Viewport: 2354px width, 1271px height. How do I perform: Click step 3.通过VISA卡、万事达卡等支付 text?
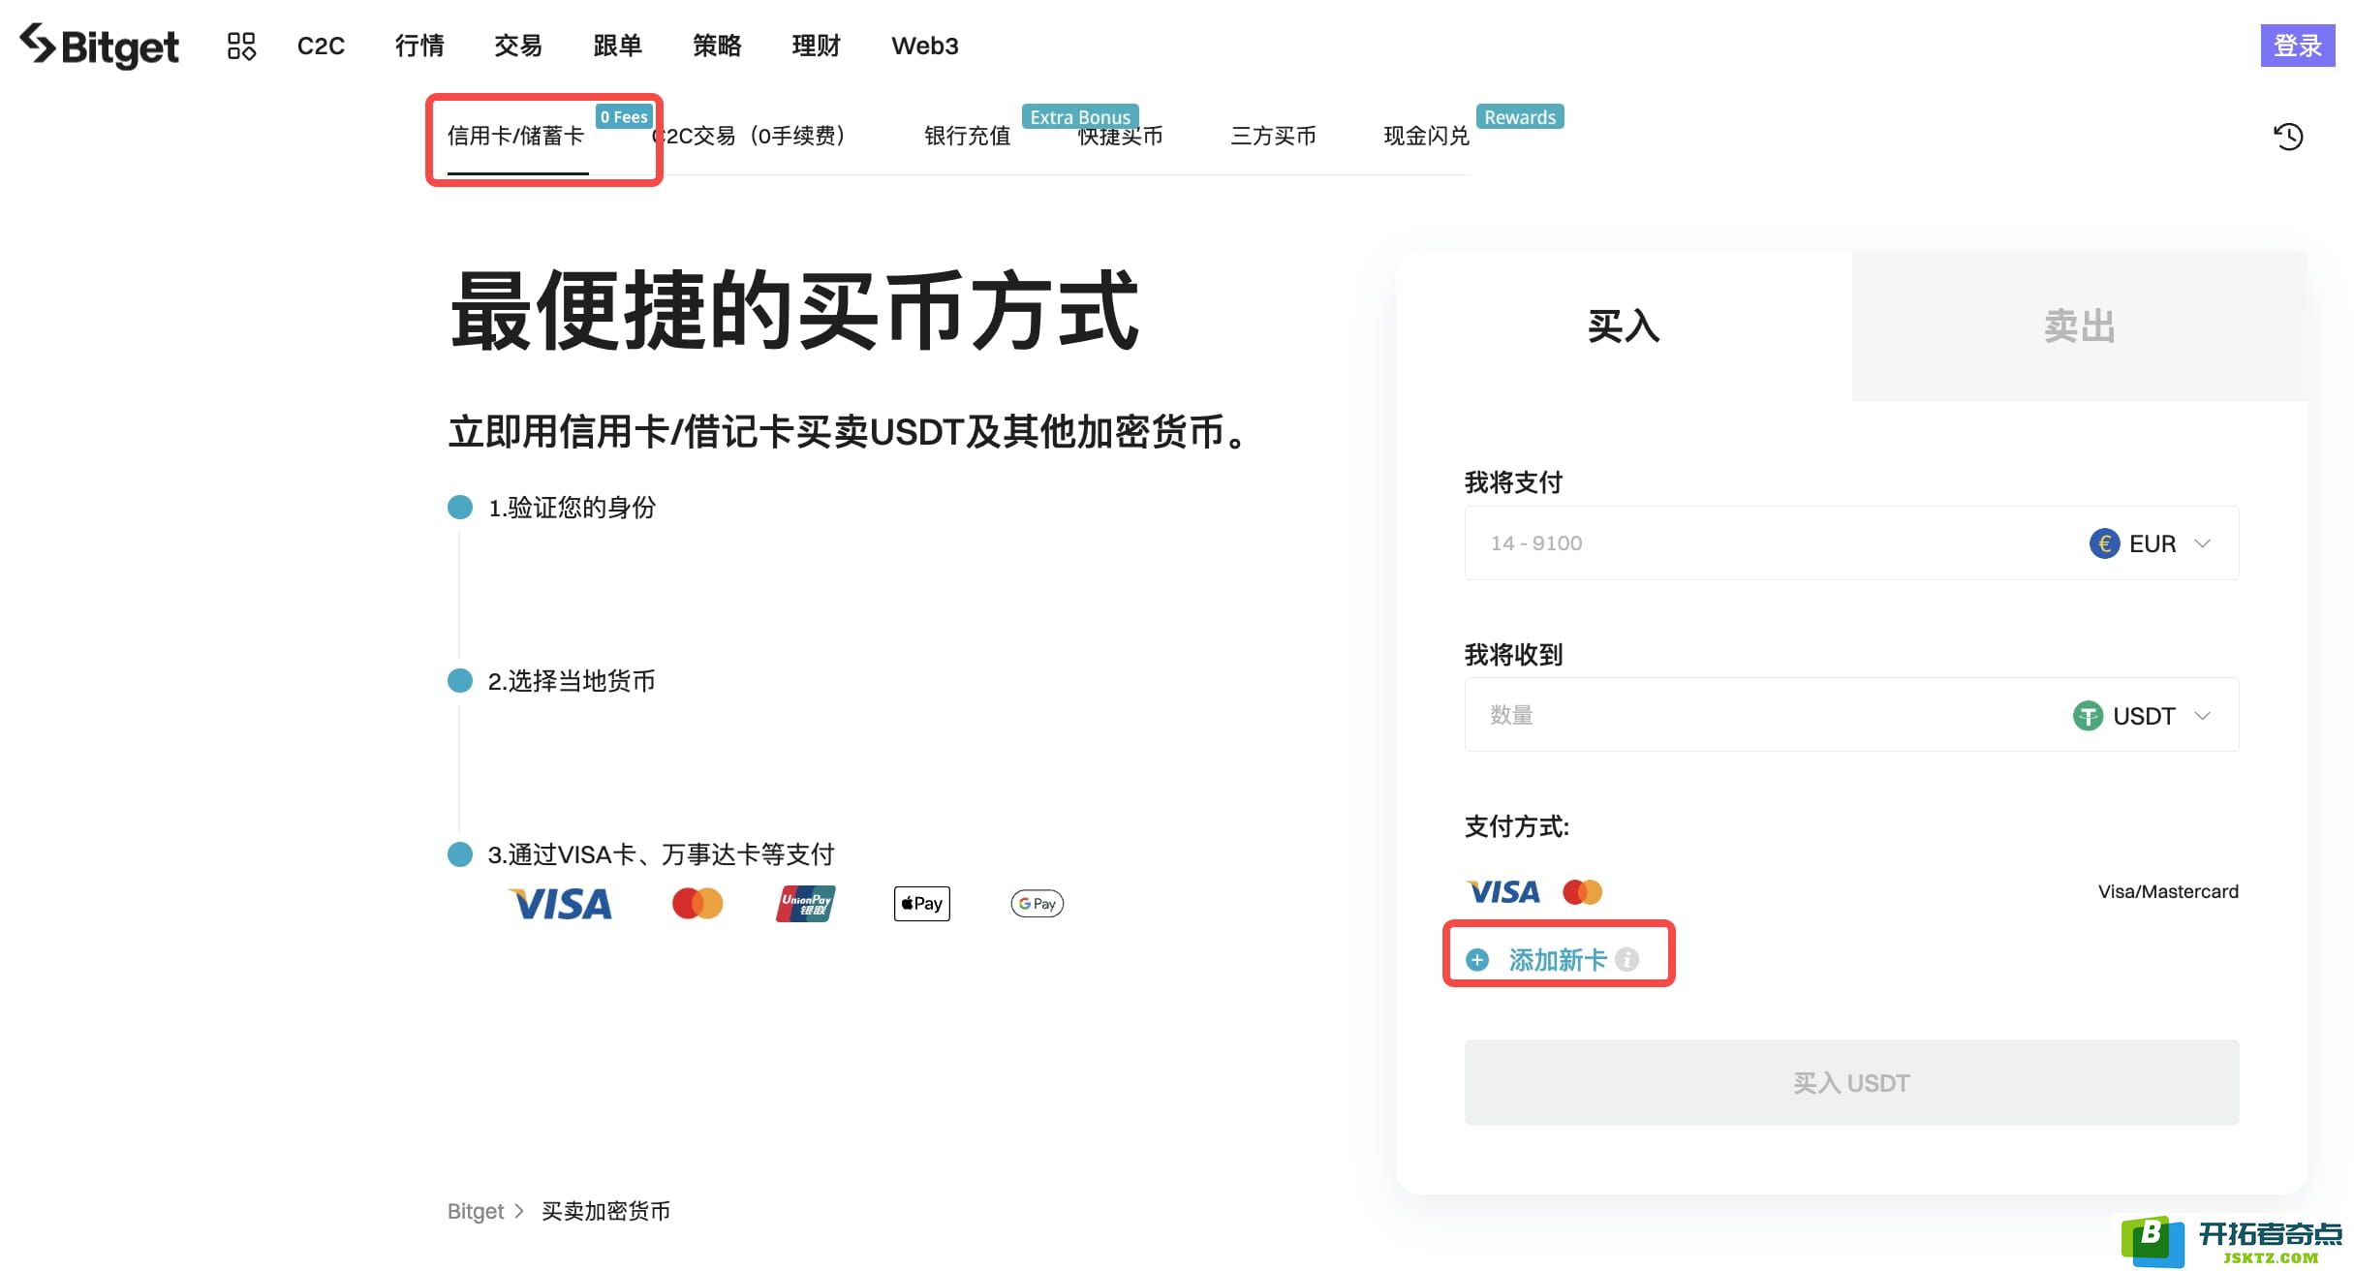coord(661,854)
